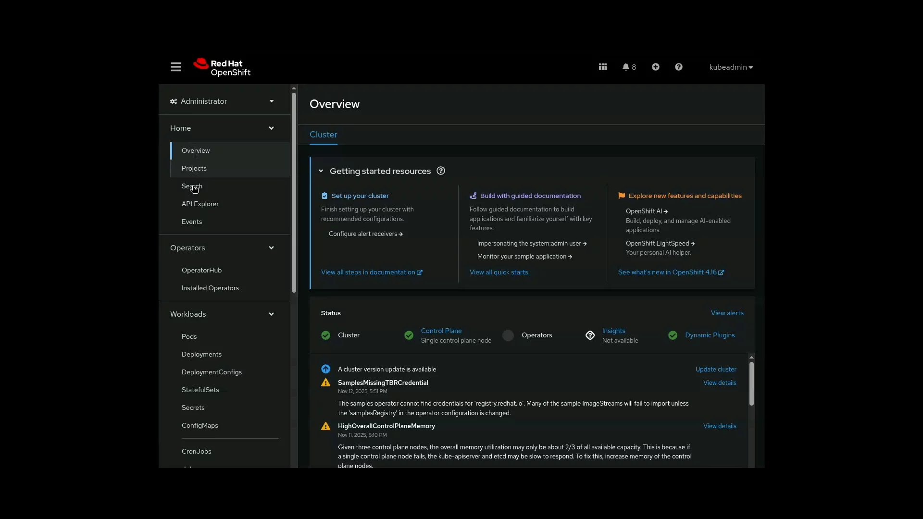Image resolution: width=923 pixels, height=519 pixels.
Task: Follow the Configure alert receivers link
Action: coord(365,234)
